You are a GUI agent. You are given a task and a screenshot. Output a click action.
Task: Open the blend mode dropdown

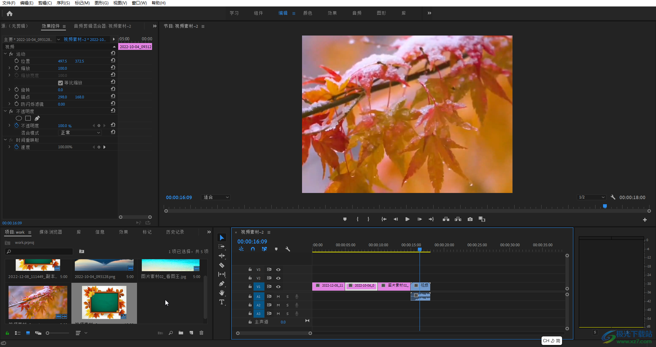coord(80,133)
